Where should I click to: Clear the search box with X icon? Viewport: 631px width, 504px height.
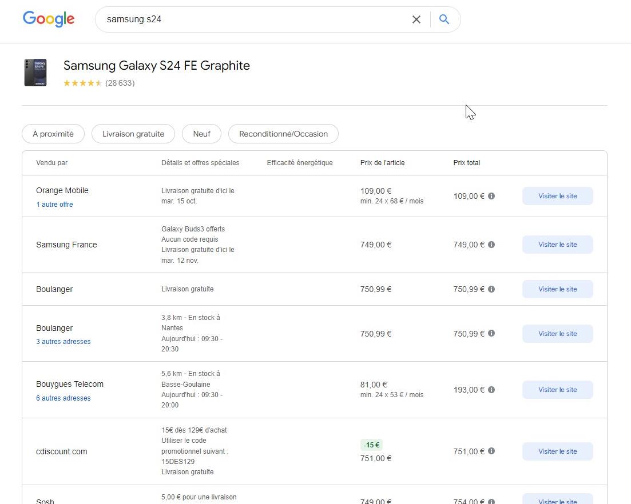(x=416, y=19)
